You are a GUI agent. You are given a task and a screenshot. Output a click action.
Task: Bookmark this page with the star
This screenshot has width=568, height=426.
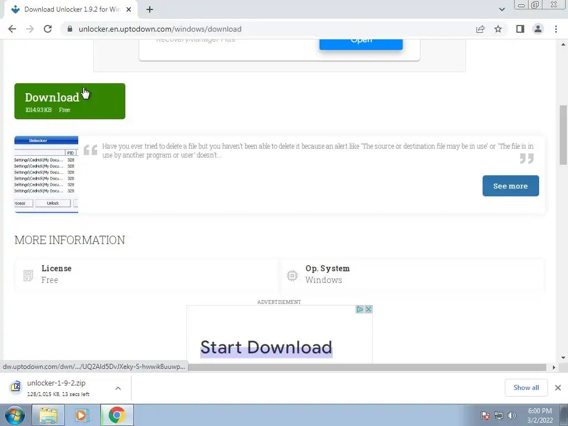(498, 29)
